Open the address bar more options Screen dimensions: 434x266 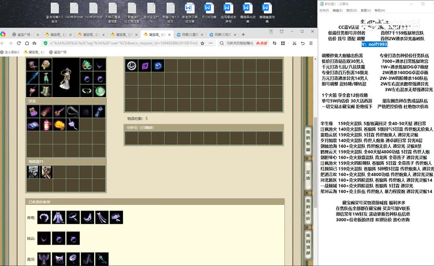pos(211,43)
